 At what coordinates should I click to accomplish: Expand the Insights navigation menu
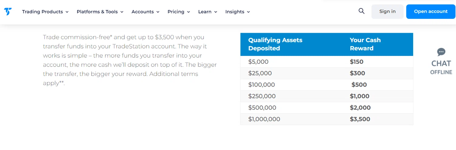[237, 12]
